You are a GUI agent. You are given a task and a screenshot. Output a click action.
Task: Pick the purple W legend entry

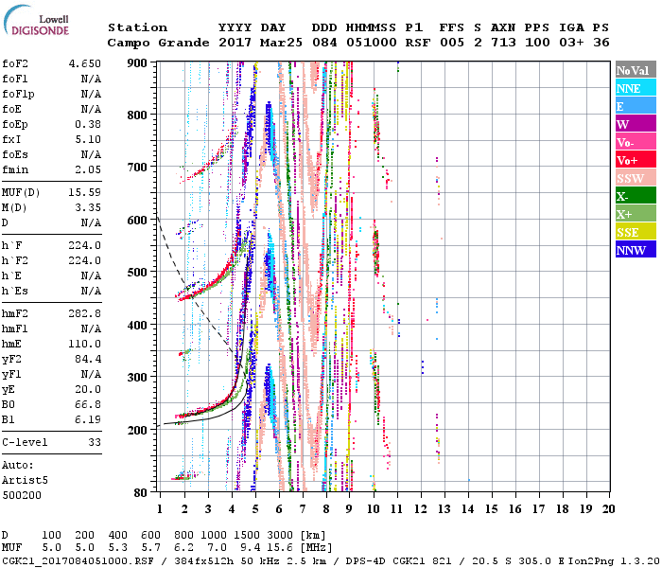tap(635, 124)
